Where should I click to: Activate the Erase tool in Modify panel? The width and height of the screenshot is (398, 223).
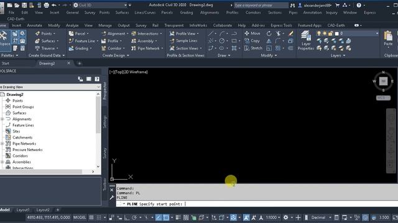(x=291, y=33)
